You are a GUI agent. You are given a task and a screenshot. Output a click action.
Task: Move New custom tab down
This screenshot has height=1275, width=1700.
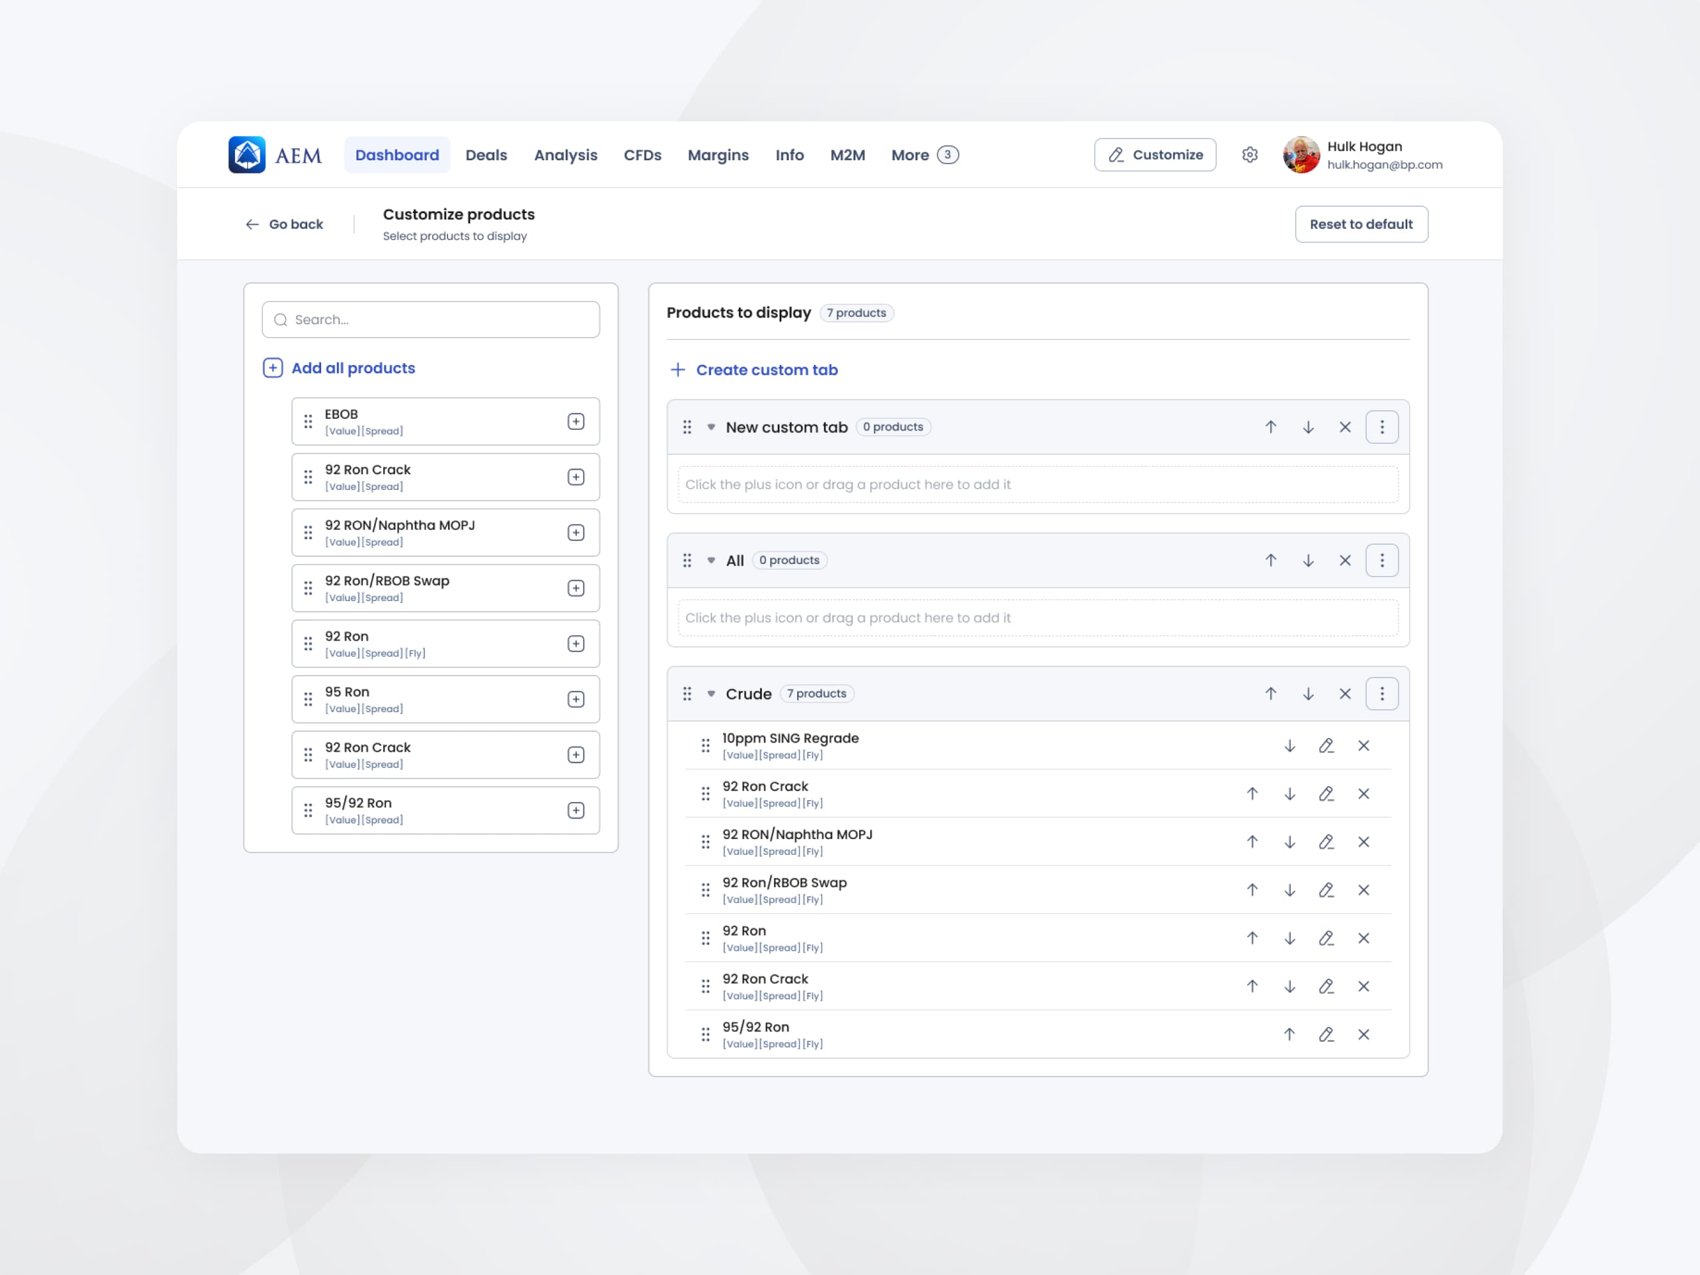pos(1308,427)
